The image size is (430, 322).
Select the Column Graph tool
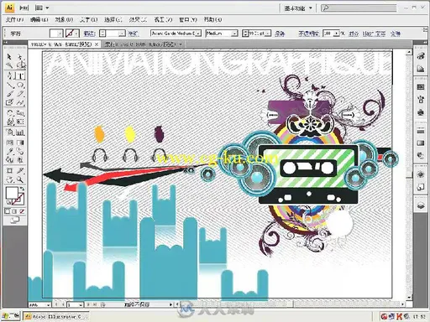click(20, 132)
